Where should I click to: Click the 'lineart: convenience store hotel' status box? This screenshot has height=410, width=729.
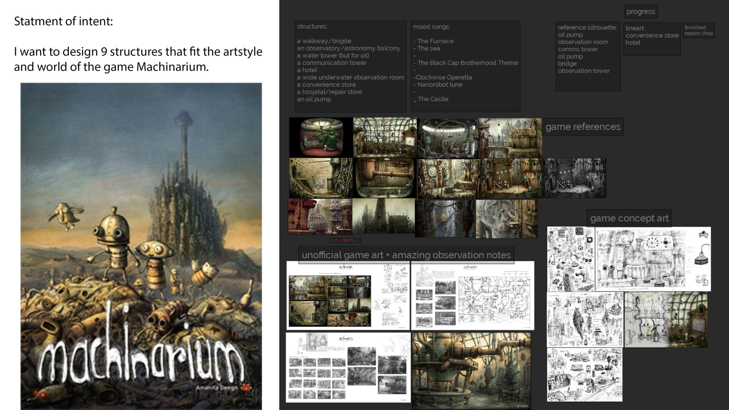point(652,38)
